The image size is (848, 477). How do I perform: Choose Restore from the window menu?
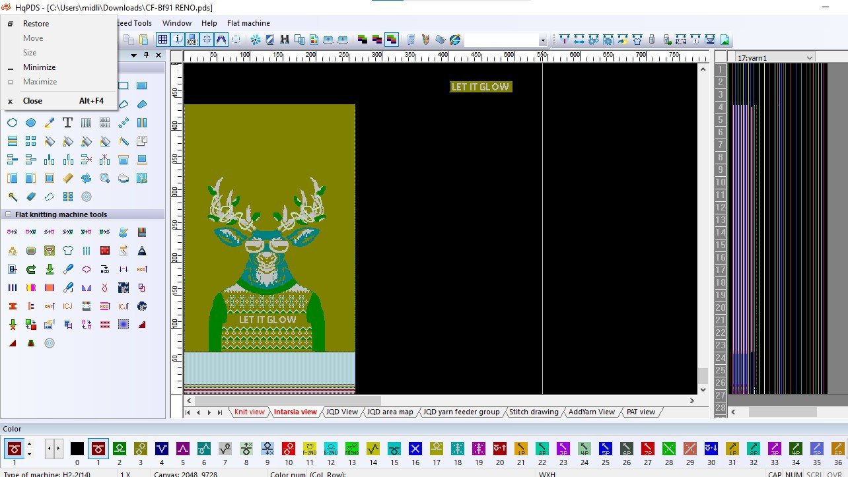pyautogui.click(x=36, y=24)
